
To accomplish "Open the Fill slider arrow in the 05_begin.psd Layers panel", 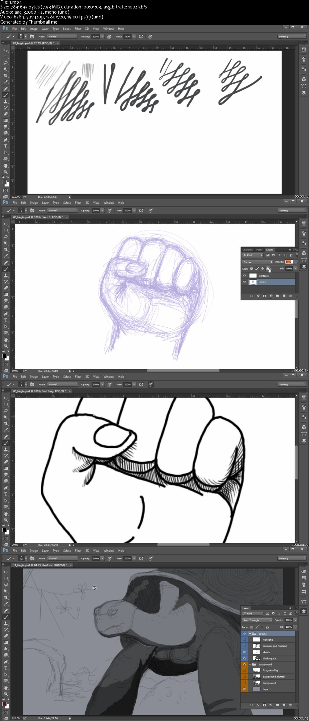I will coord(296,269).
